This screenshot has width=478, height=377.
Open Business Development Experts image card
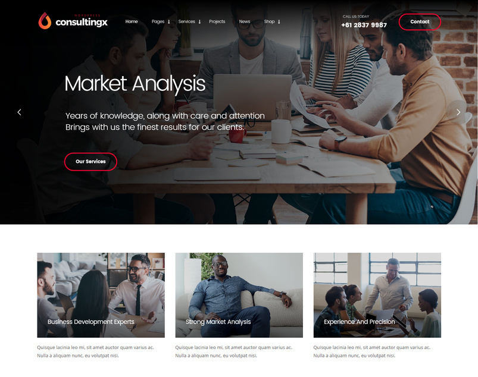point(101,295)
